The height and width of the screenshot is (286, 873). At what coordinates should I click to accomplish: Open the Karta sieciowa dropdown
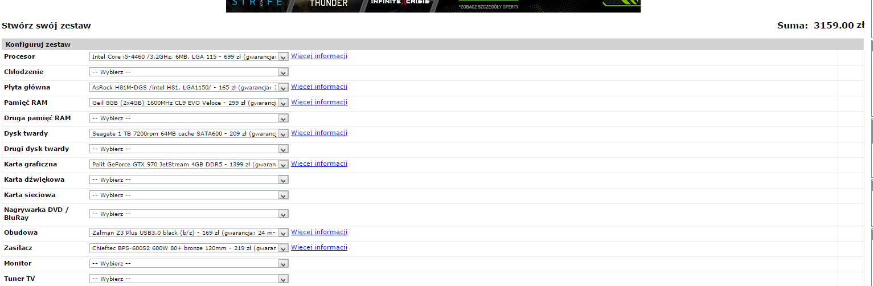coord(189,195)
